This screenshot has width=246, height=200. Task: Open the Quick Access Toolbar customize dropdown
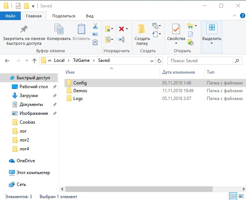(x=33, y=6)
